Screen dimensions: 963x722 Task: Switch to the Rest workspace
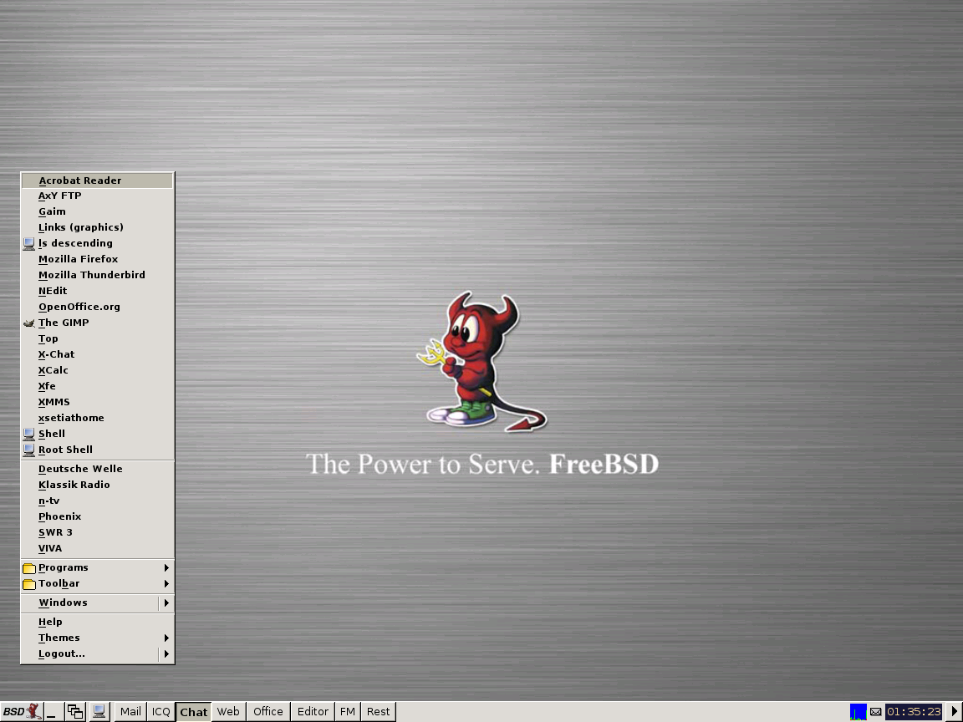379,712
